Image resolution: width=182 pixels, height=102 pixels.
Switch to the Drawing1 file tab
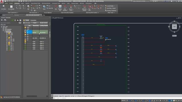17,15
